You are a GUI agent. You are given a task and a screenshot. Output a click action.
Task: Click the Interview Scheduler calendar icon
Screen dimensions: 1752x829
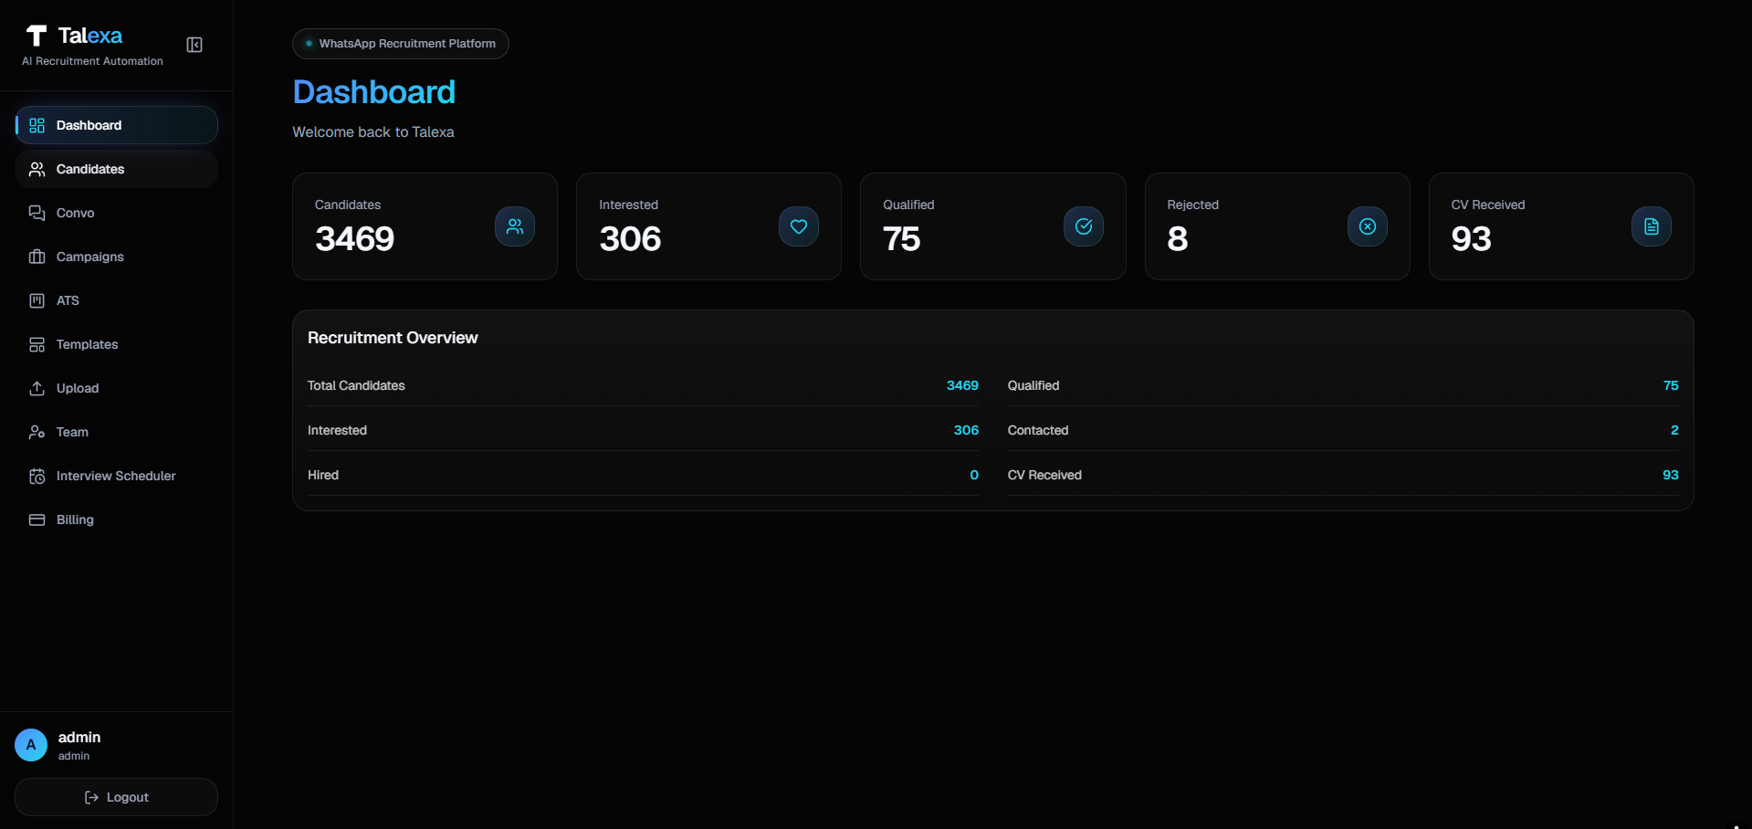tap(37, 476)
